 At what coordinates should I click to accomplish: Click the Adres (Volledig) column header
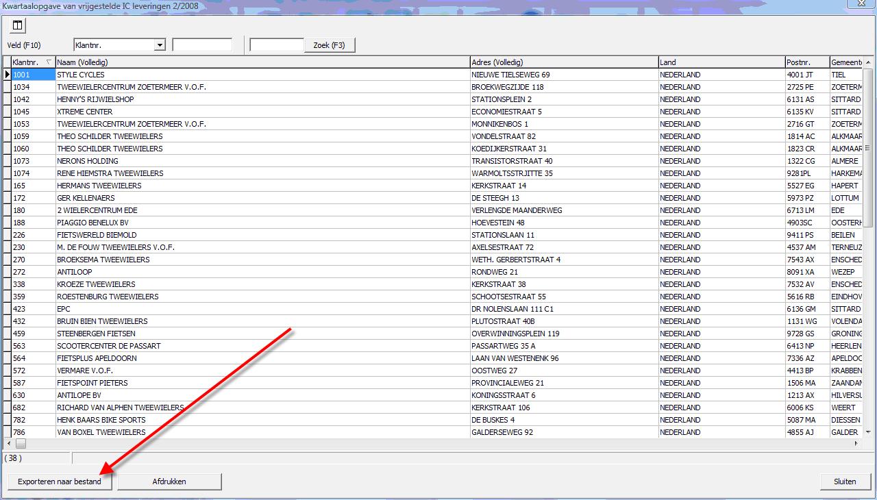click(564, 62)
